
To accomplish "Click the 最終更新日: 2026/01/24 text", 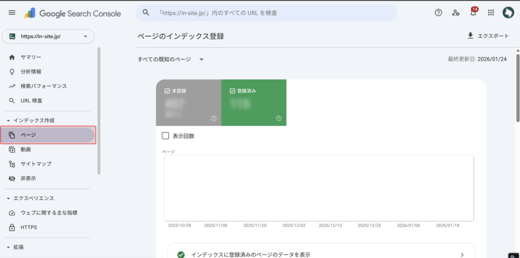I will (477, 59).
